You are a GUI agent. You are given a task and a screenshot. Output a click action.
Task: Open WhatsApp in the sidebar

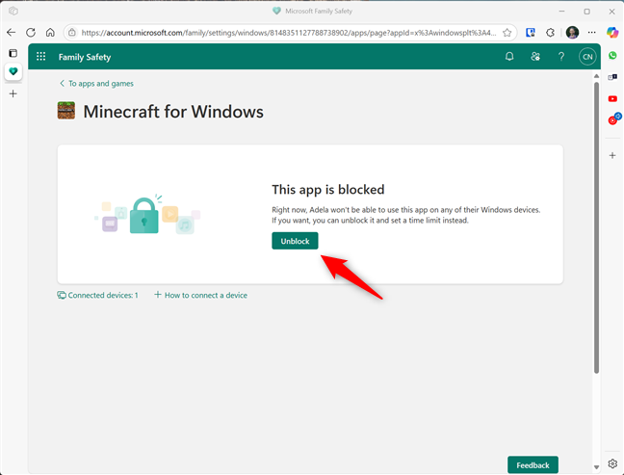(612, 55)
